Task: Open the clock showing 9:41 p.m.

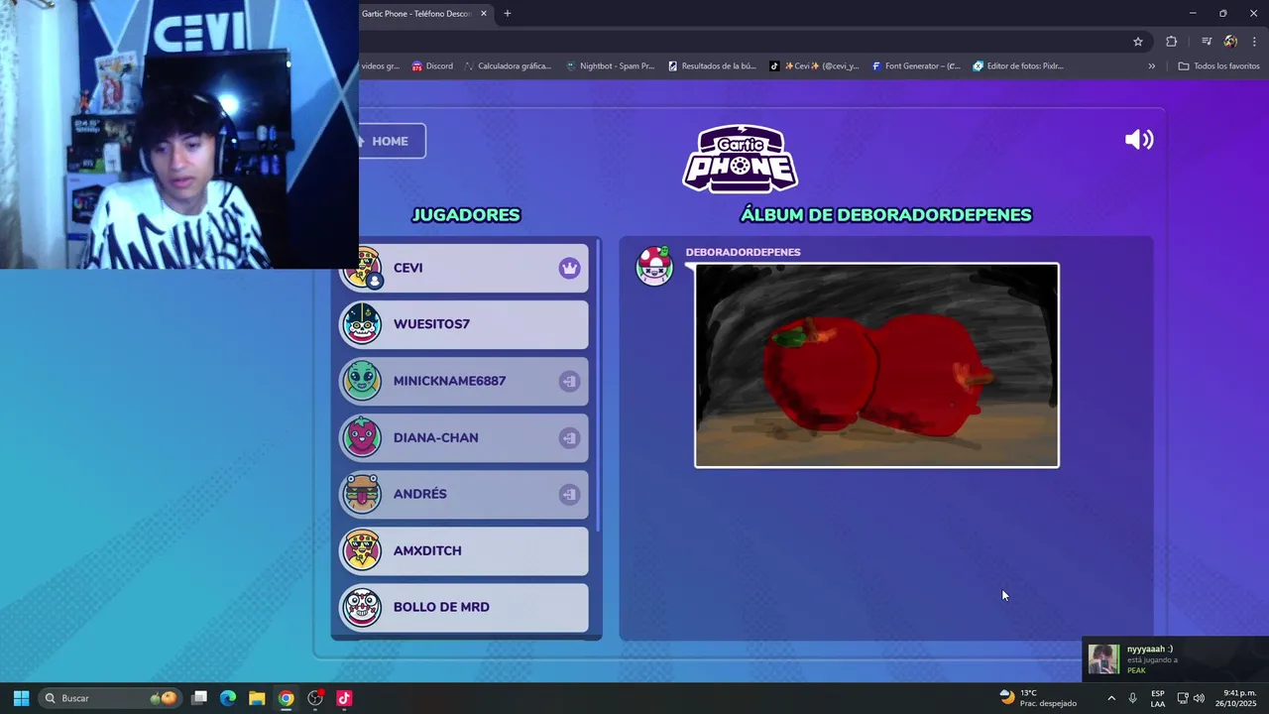Action: [x=1238, y=698]
